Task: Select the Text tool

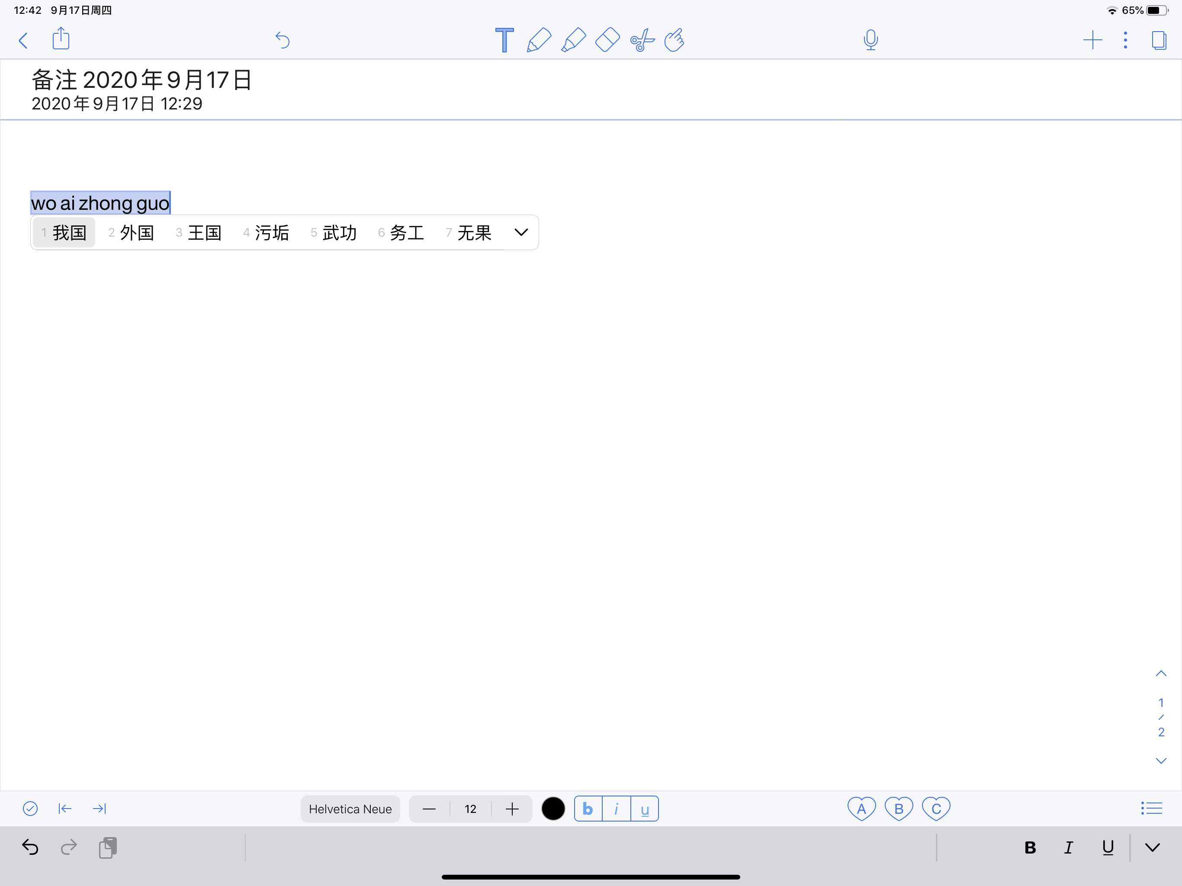Action: point(504,40)
